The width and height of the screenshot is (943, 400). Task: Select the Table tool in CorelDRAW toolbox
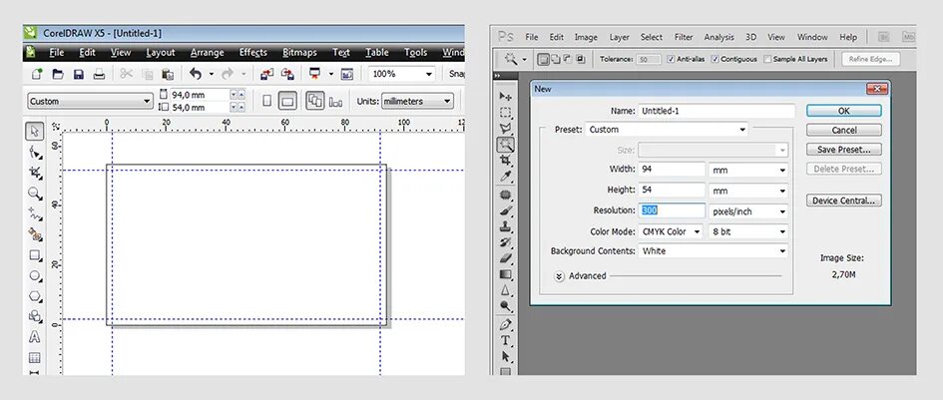click(x=35, y=358)
